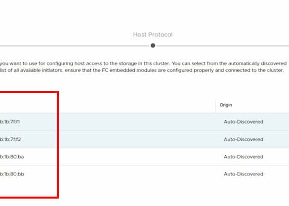Click the red highlight box's right border

(57, 145)
